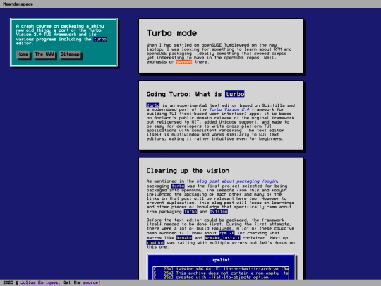Visit the Julius Enriquez footer link
The width and height of the screenshot is (381, 286).
coord(40,282)
